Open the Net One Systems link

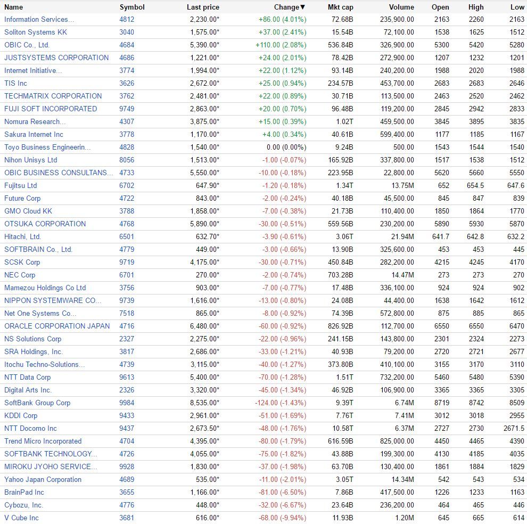tap(40, 314)
